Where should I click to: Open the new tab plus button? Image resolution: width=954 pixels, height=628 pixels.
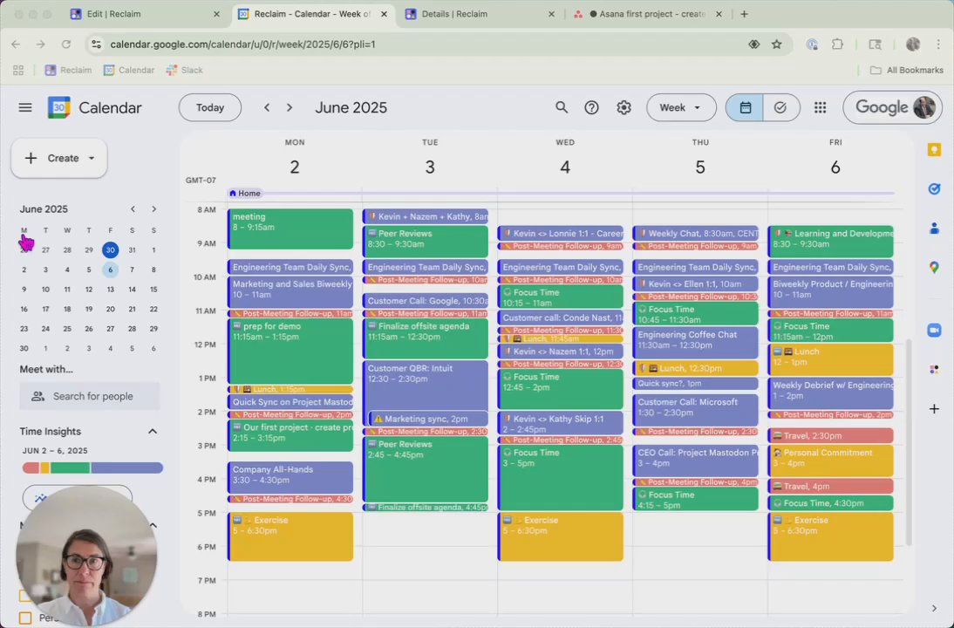(744, 14)
